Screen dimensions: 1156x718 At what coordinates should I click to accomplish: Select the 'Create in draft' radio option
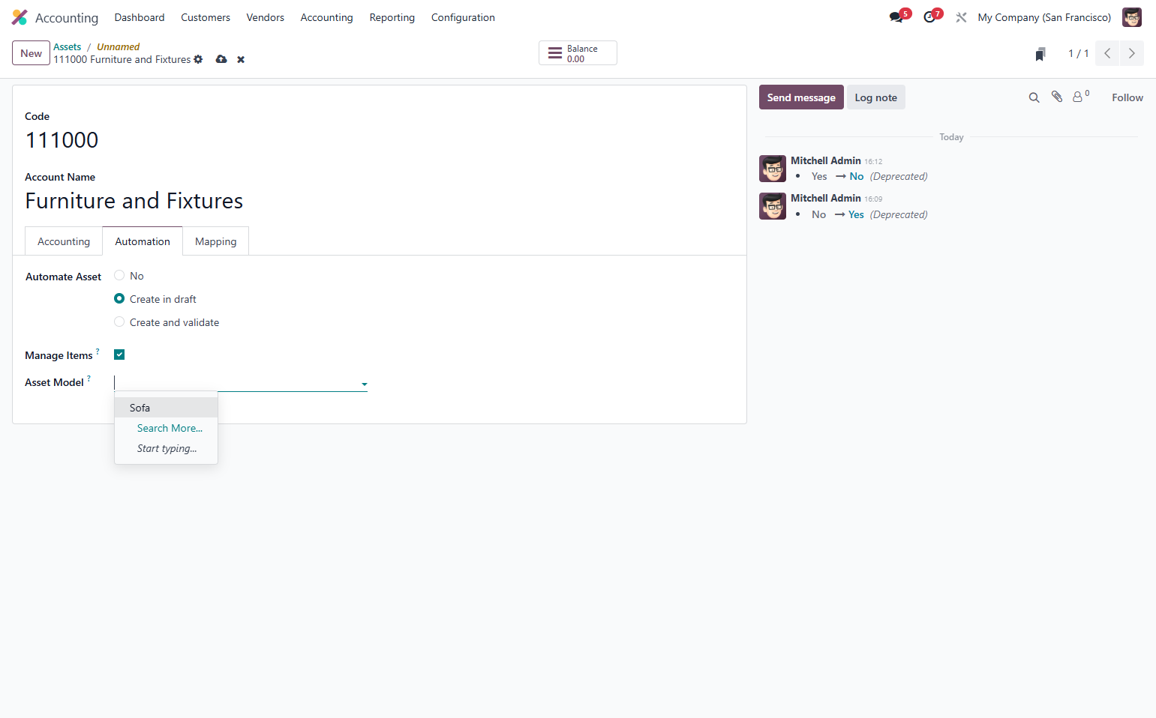[x=119, y=299]
